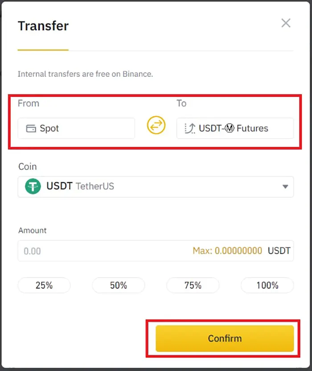Select 75% of available balance
Viewport: 312px width, 371px height.
(193, 285)
